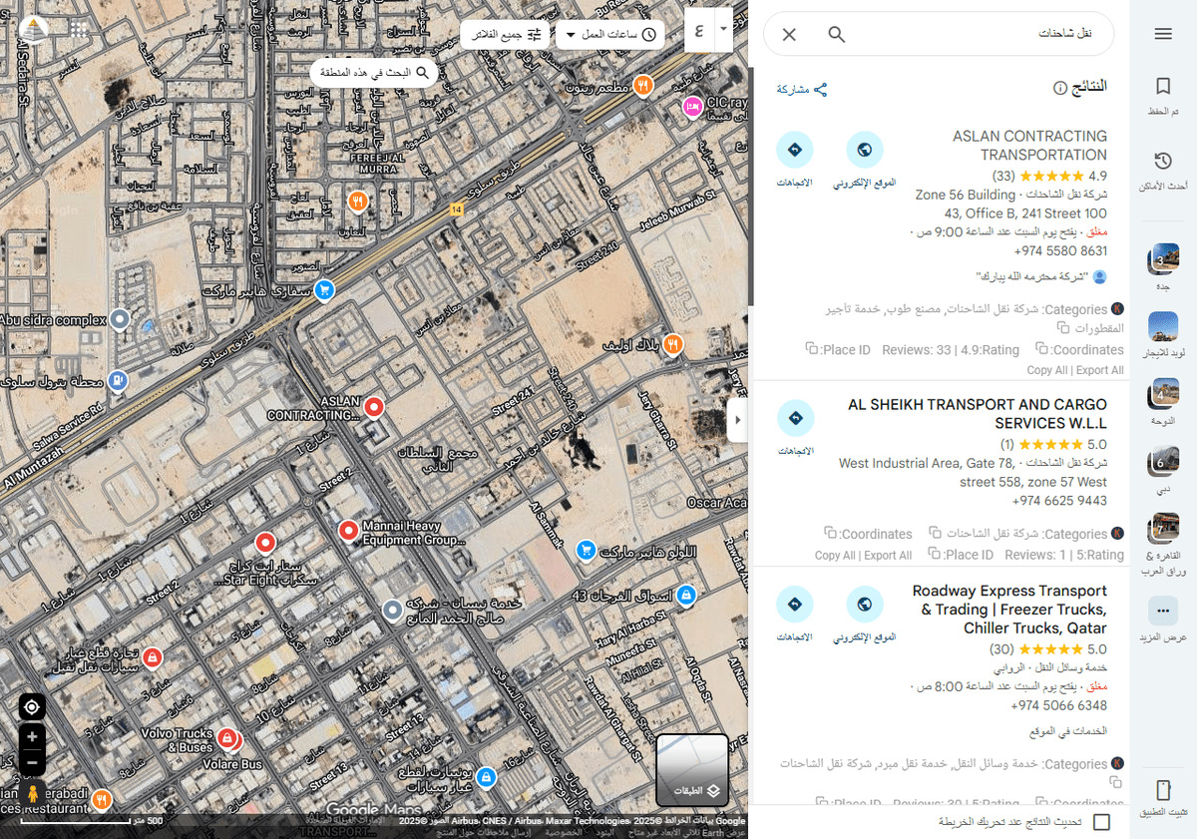Open Roadway Express Transport website icon
The width and height of the screenshot is (1197, 839).
pos(865,604)
